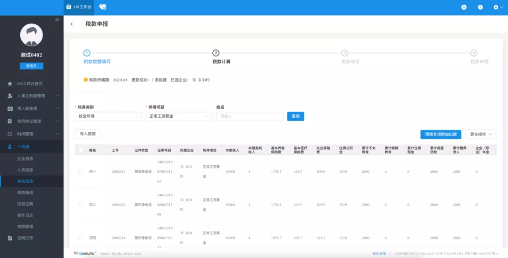Open the 税务类别 dropdown showing 综合所得
This screenshot has height=258, width=508.
(108, 116)
